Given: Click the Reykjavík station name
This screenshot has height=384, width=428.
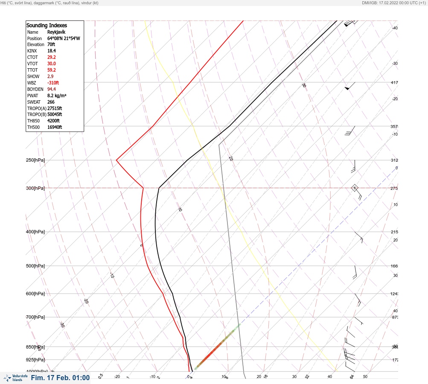Looking at the screenshot, I should (56, 32).
